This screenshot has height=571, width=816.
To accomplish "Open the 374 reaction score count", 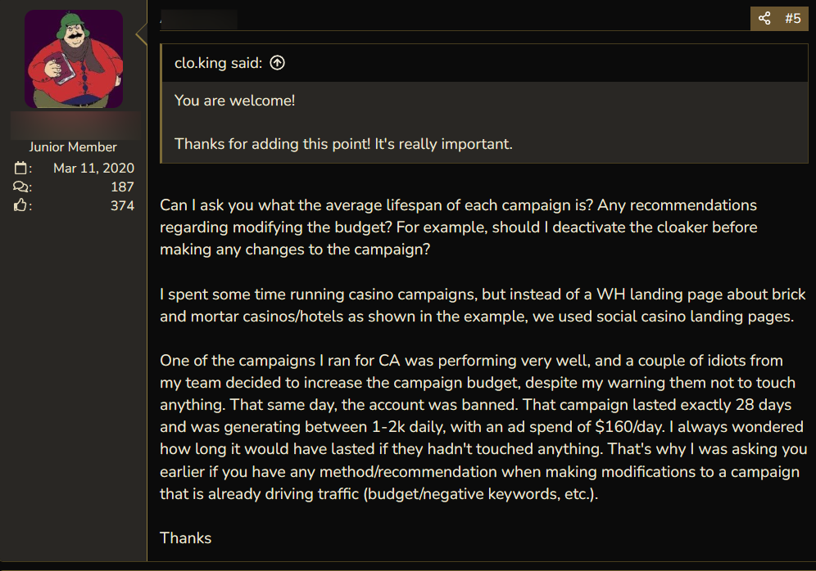I will tap(122, 206).
